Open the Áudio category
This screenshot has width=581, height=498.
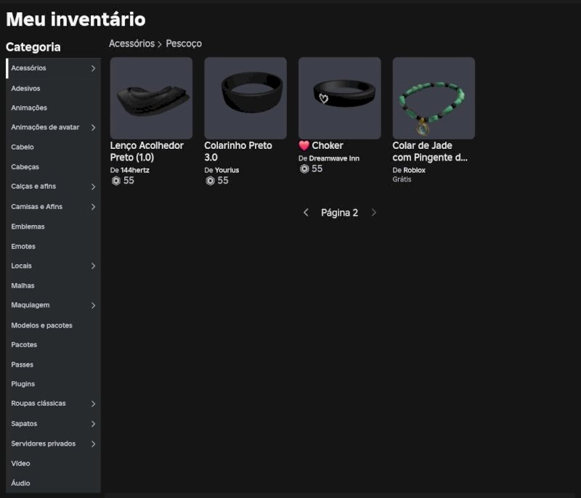coord(53,483)
